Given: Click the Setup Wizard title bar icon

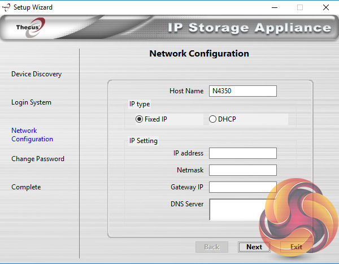Looking at the screenshot, I should (x=6, y=7).
